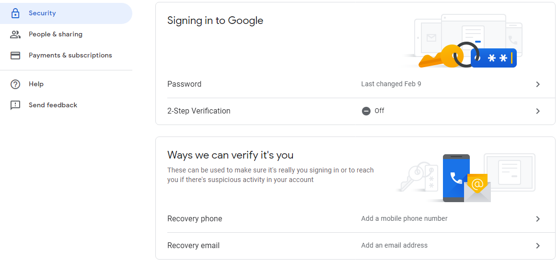Go to Payments & subscriptions
Viewport: 558px width, 262px height.
[x=70, y=56]
